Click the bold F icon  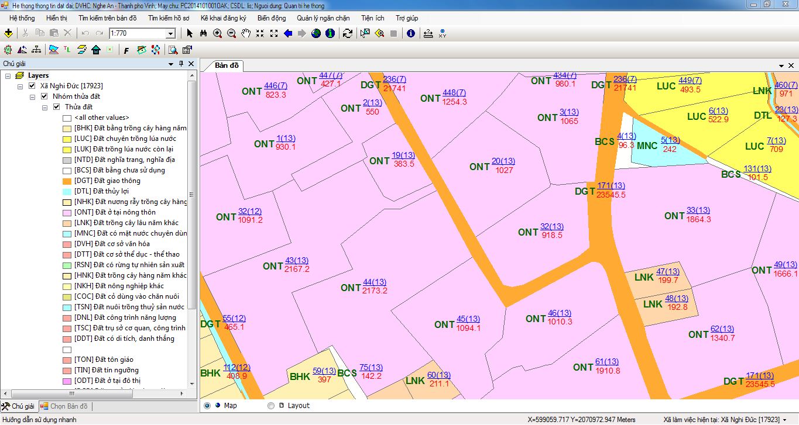126,50
